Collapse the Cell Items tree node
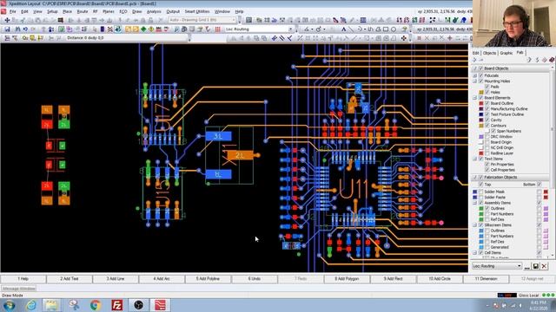 click(x=475, y=253)
